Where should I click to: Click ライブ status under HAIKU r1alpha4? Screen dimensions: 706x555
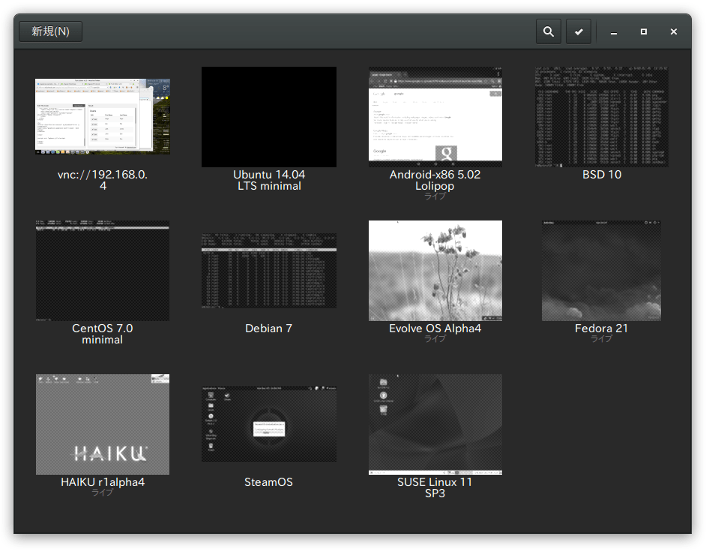click(x=103, y=493)
